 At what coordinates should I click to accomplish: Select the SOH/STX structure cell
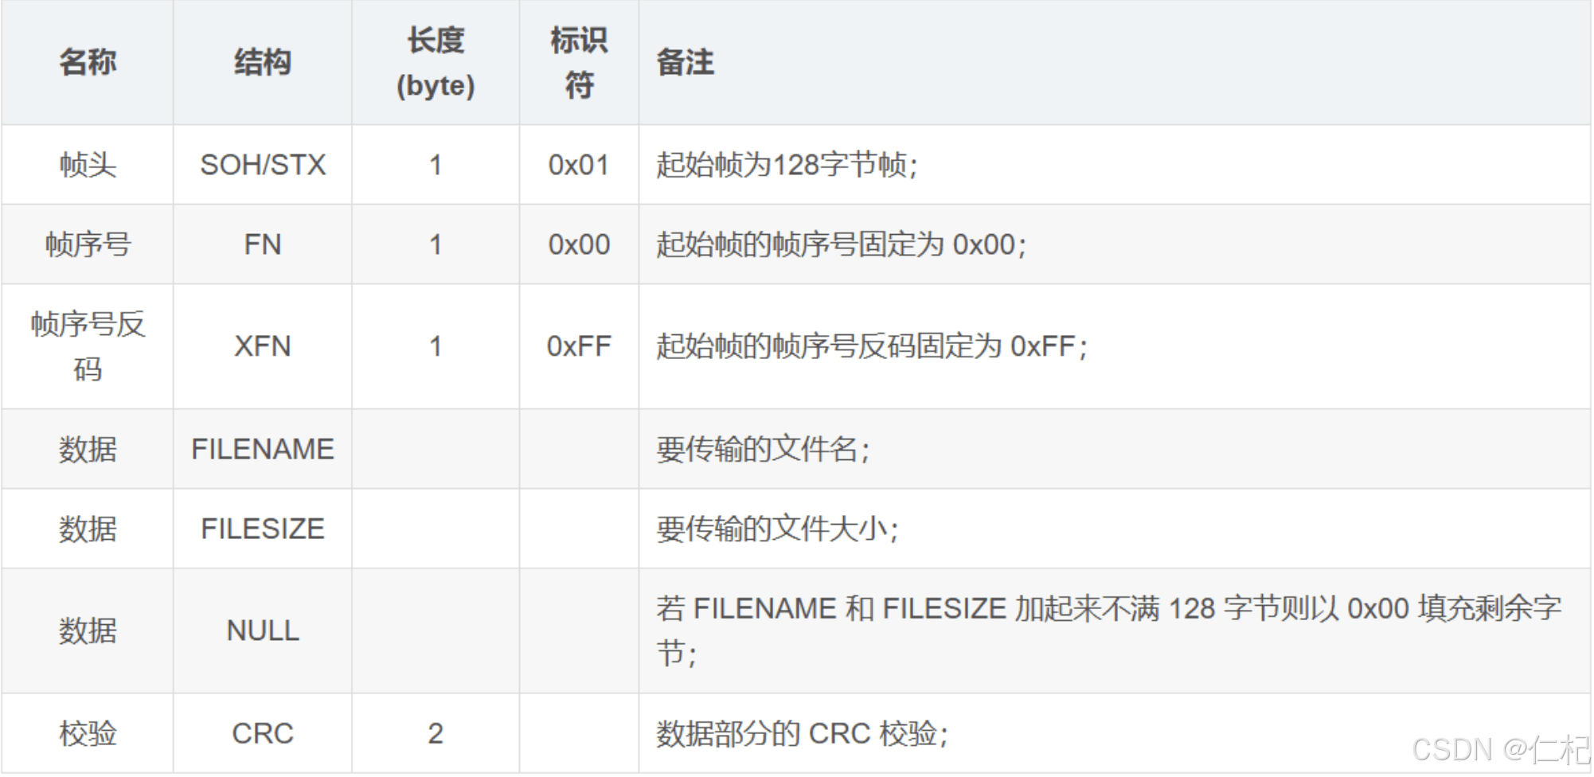click(263, 165)
